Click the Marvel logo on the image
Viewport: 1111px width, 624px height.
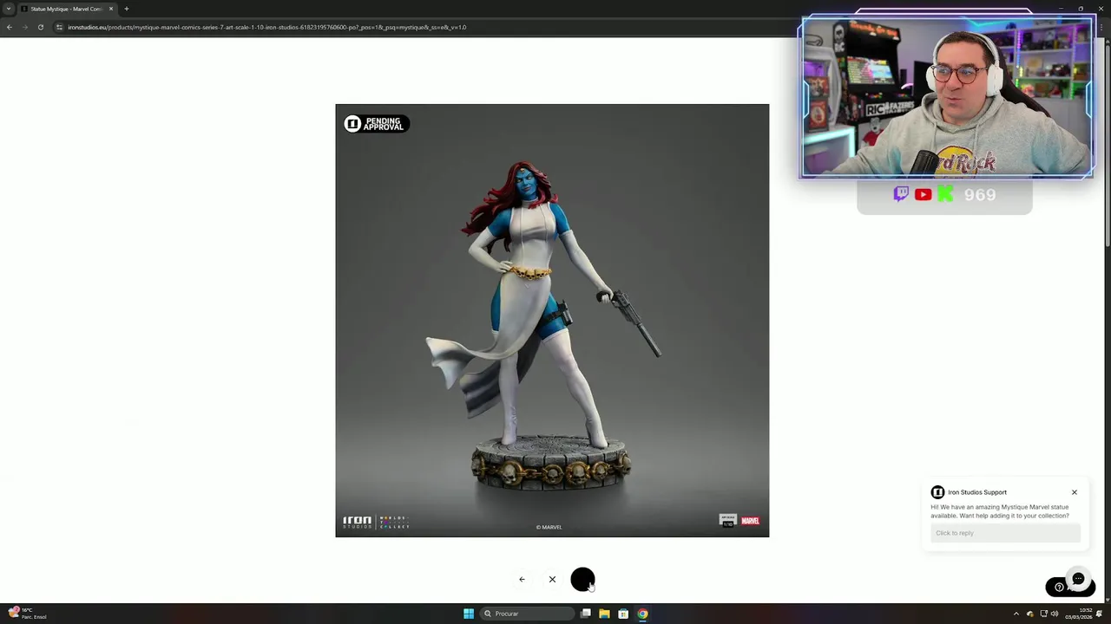(750, 521)
